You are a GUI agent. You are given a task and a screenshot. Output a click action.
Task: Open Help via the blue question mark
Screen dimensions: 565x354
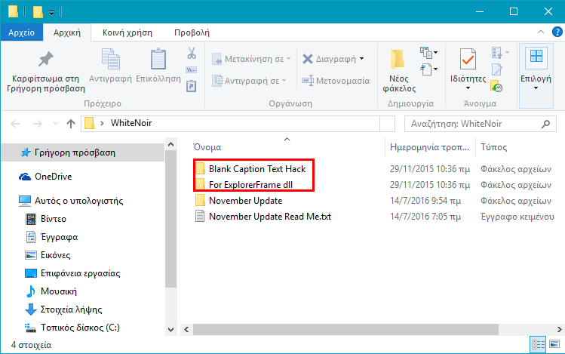click(557, 32)
